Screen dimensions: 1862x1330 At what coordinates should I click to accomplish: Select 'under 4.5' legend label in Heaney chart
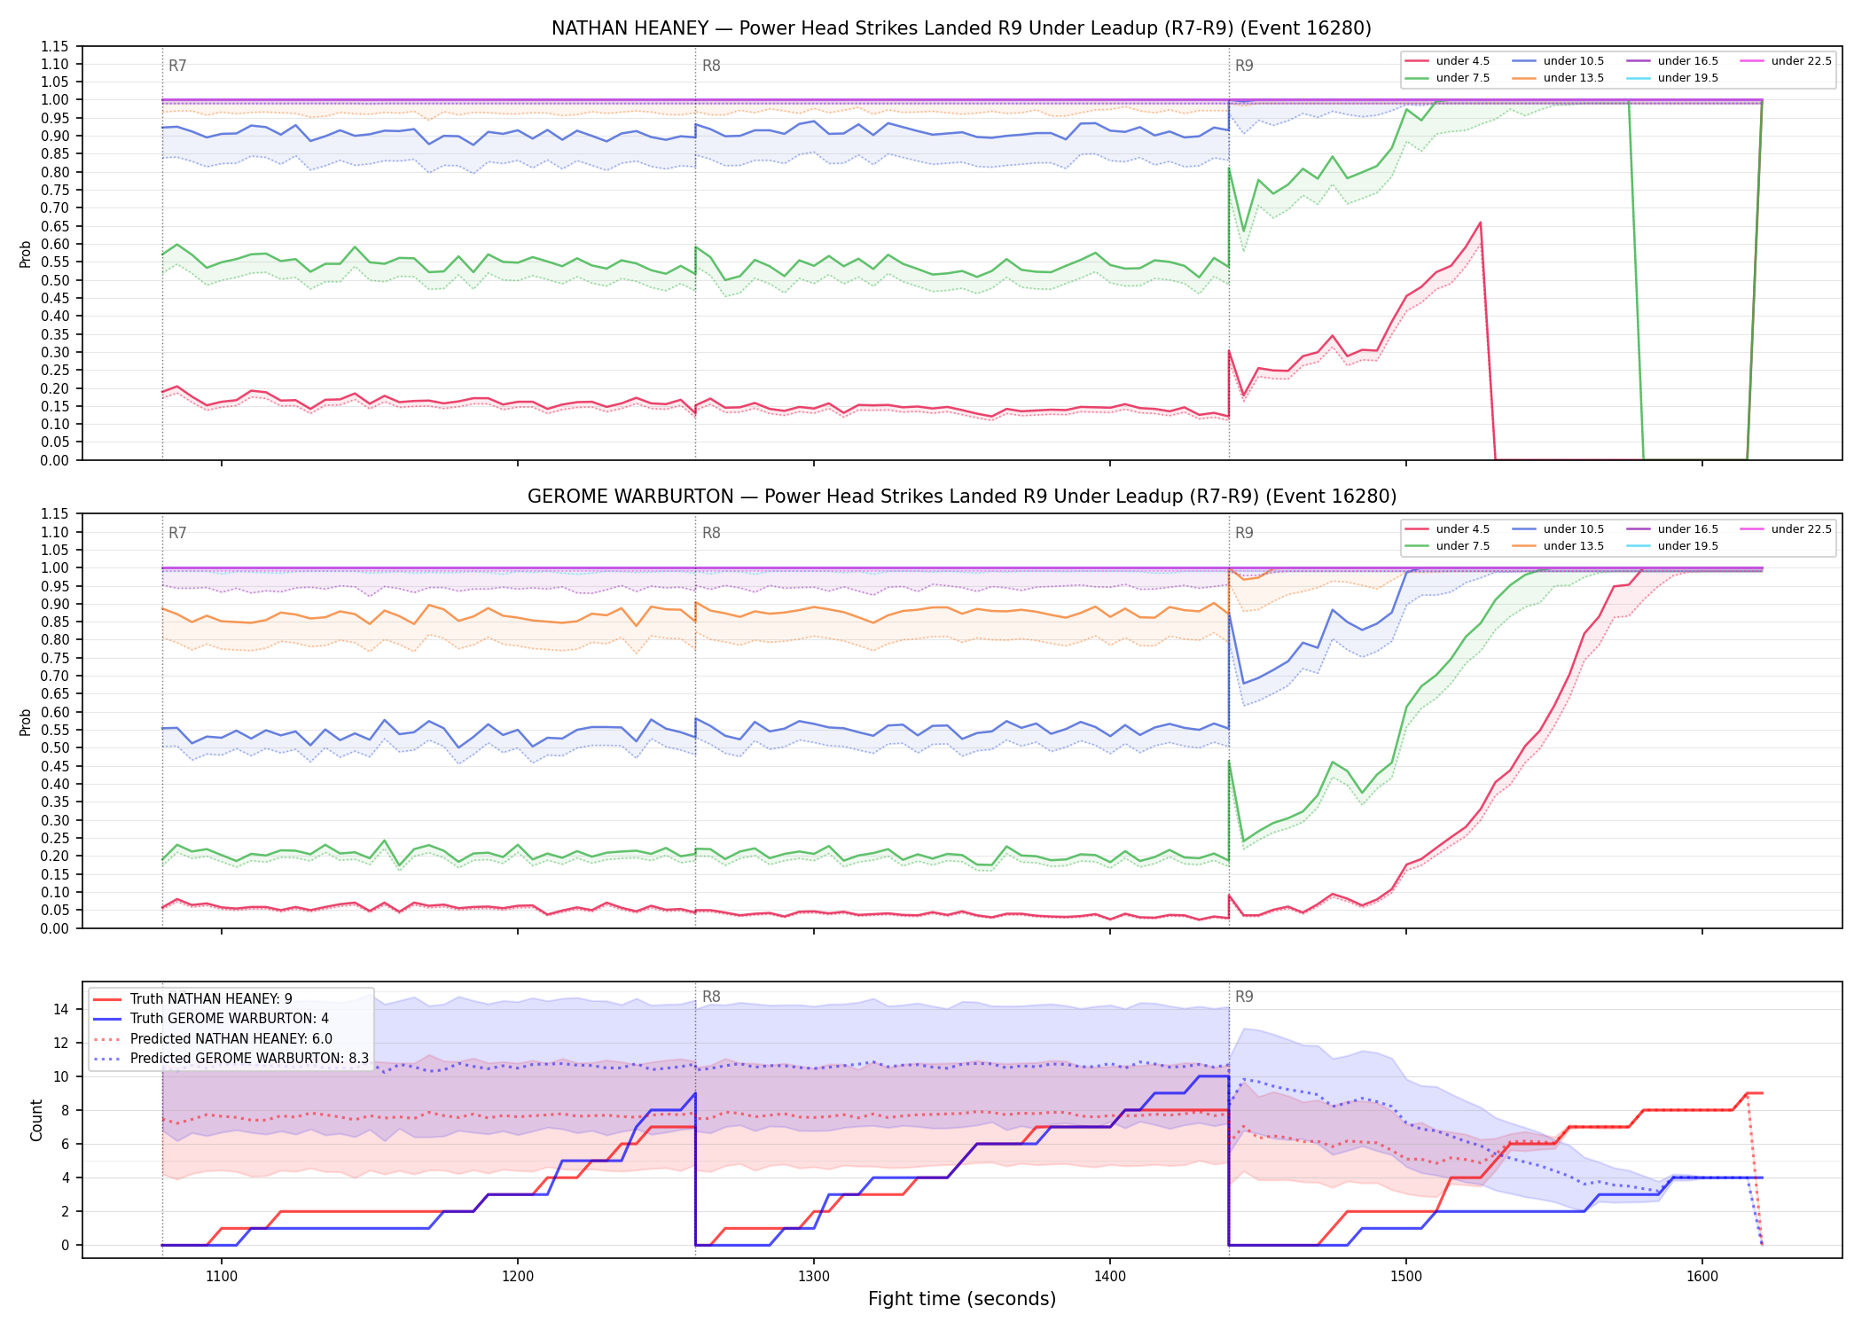point(1462,61)
